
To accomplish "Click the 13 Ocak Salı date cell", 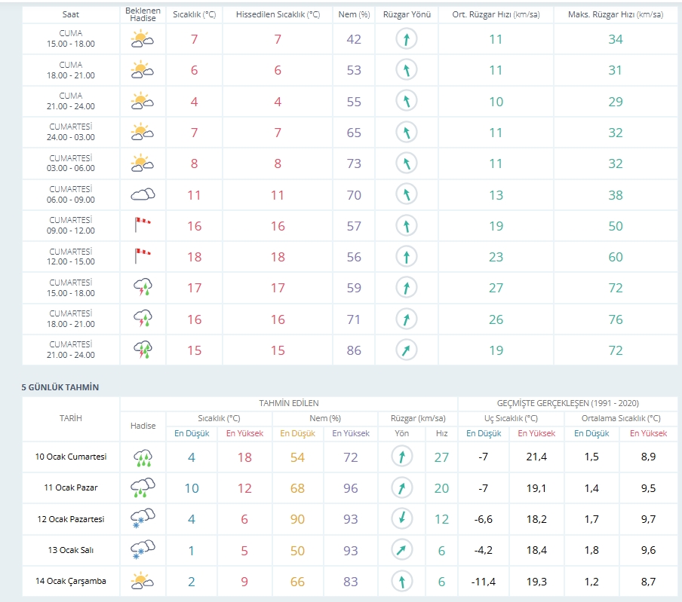I will click(x=71, y=550).
